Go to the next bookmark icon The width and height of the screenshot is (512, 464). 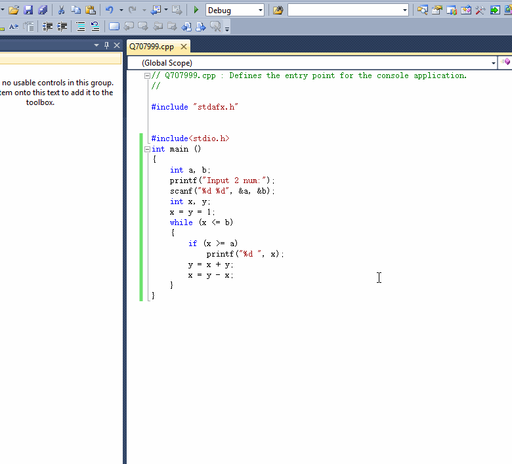coord(143,26)
